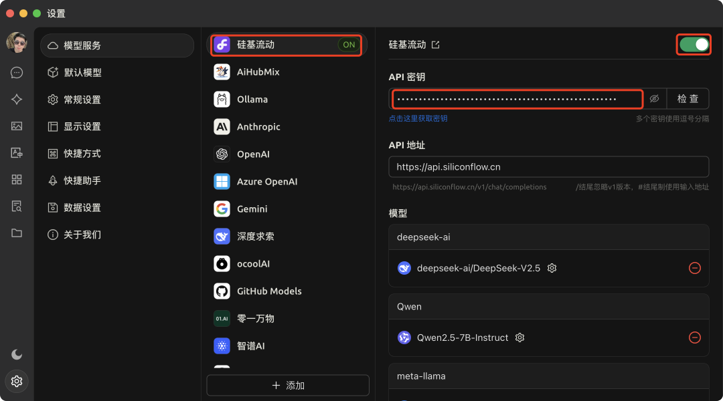Expand the meta-llama model group
Screen dimensions: 723x401
(x=549, y=376)
